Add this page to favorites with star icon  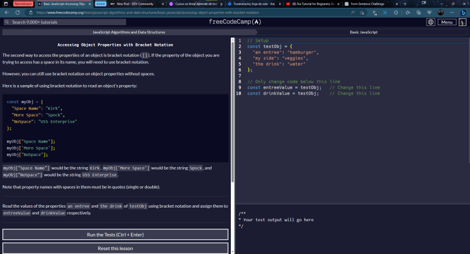[362, 12]
